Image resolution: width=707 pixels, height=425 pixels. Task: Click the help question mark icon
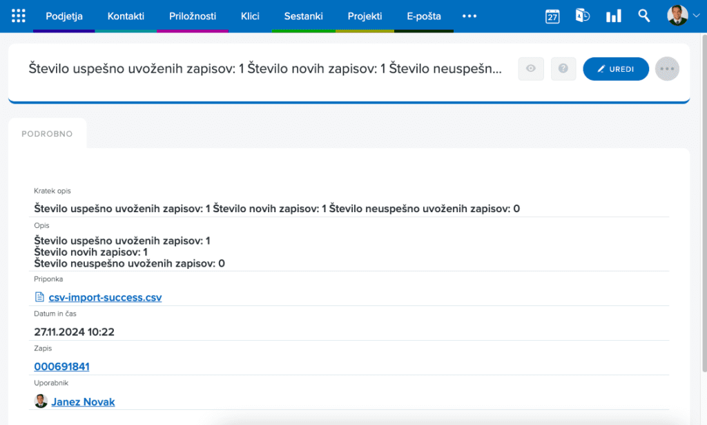pos(563,68)
